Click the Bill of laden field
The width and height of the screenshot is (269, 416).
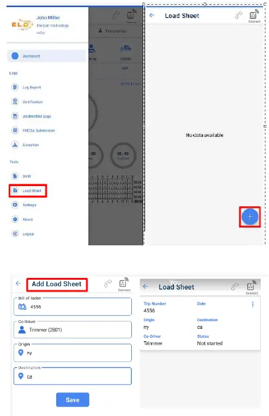coord(73,307)
